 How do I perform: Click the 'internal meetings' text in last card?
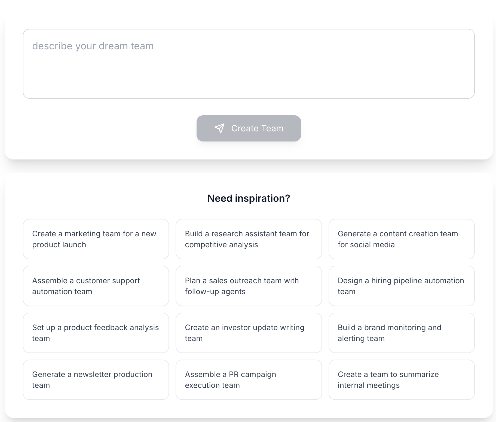[x=369, y=385]
